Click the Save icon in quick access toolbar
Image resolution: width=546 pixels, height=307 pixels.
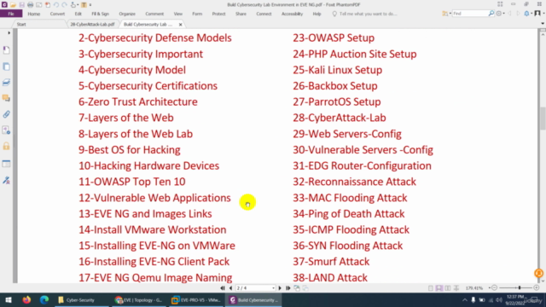[21, 5]
